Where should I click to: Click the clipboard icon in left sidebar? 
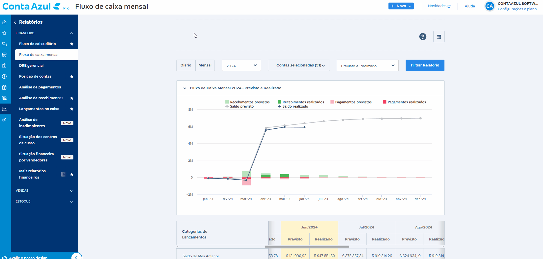(4, 66)
